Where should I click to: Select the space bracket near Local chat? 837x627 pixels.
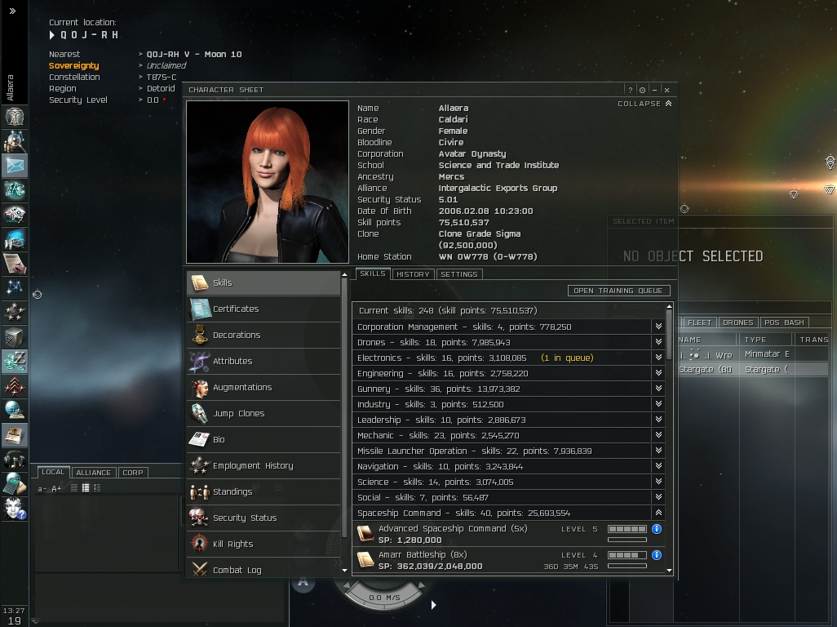coord(37,294)
